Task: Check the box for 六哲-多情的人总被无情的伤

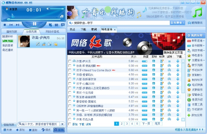Action: (70, 88)
